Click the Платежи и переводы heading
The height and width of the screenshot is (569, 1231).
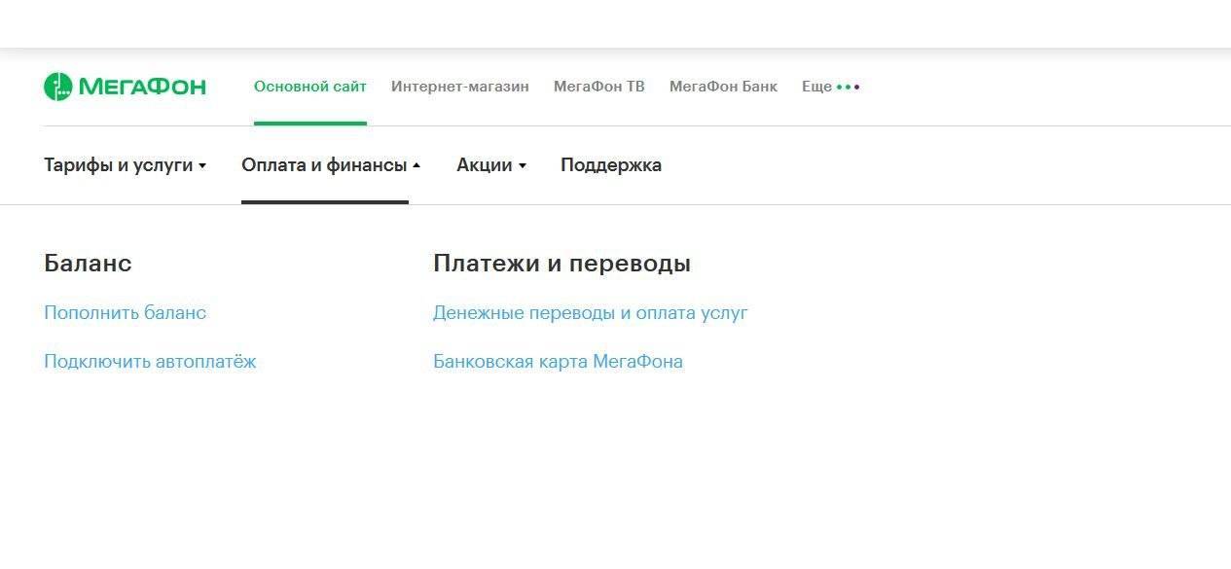point(561,264)
